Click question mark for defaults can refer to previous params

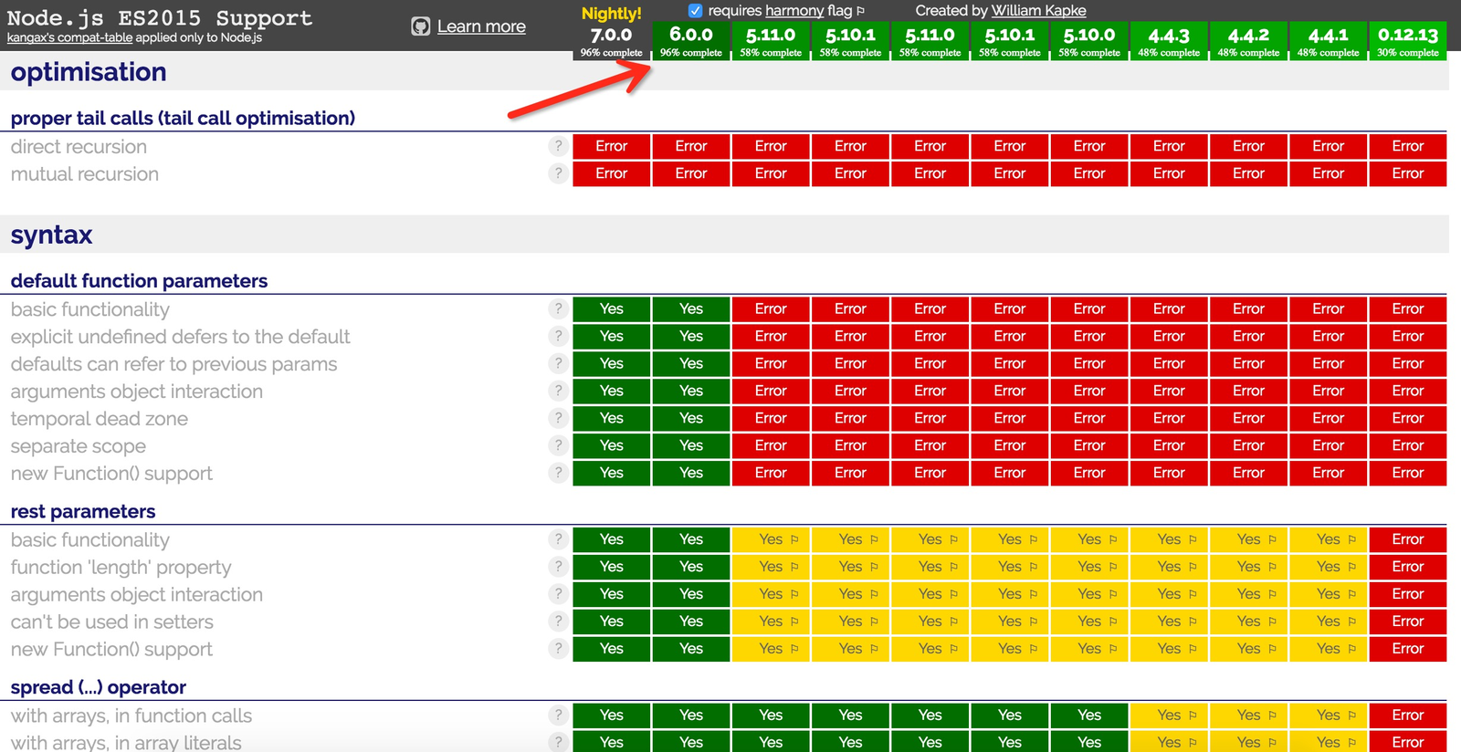click(x=558, y=363)
